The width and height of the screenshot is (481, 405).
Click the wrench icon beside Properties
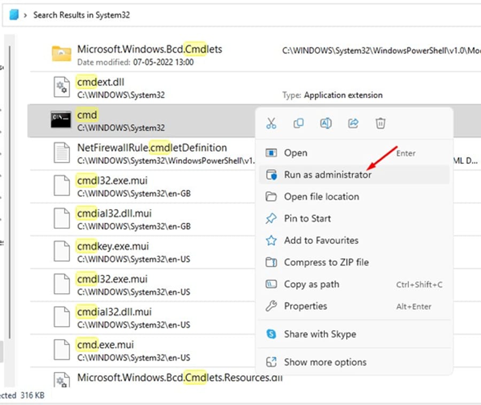[271, 306]
